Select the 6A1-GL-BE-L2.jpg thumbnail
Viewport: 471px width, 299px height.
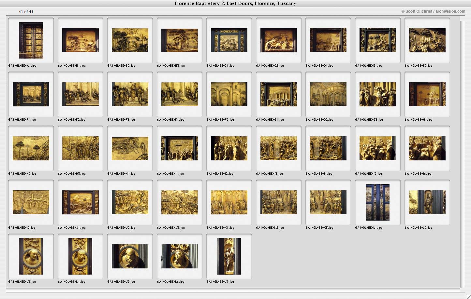tap(427, 202)
